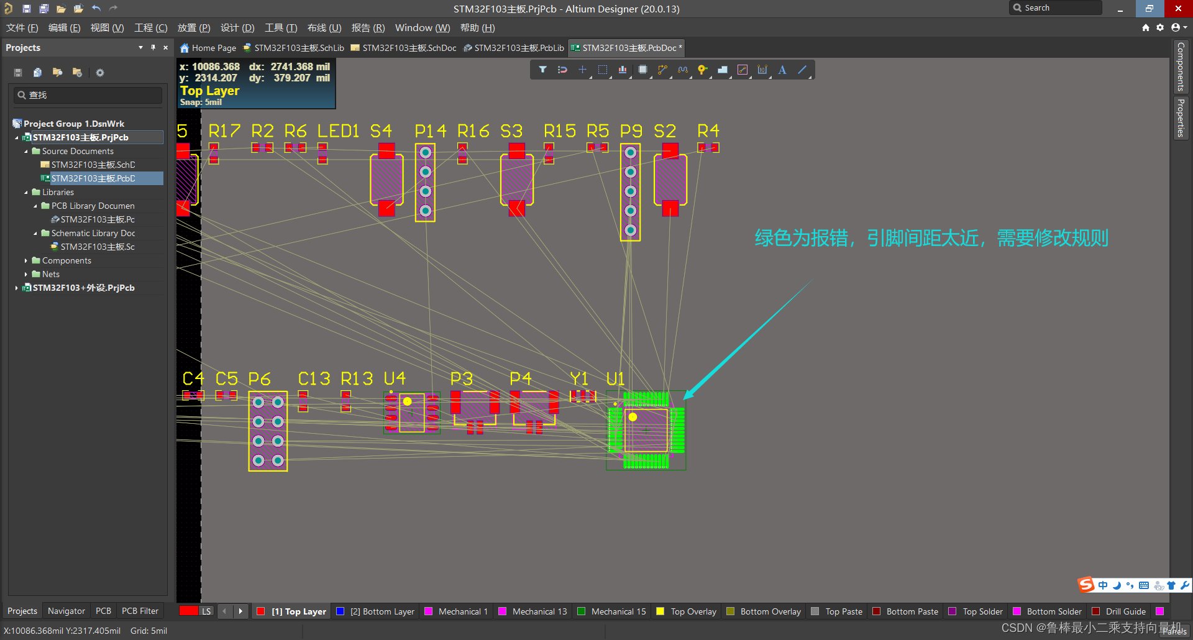This screenshot has height=640, width=1193.
Task: Click the pink-boxed keepout track tool
Action: point(743,70)
